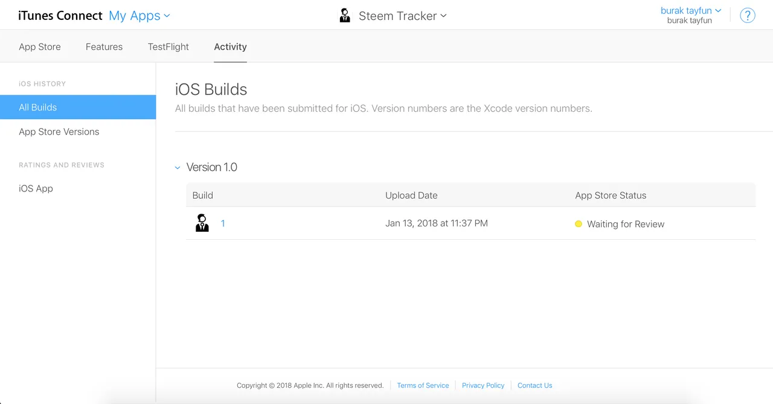Click the Jan 13, 2018 upload date cell
Image resolution: width=773 pixels, height=404 pixels.
(x=437, y=223)
